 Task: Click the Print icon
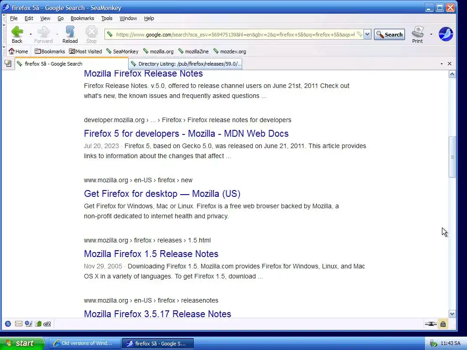(x=418, y=31)
